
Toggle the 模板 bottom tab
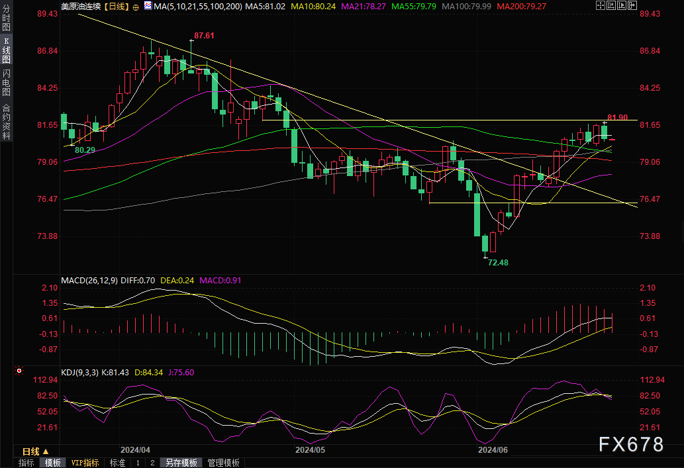tap(52, 463)
